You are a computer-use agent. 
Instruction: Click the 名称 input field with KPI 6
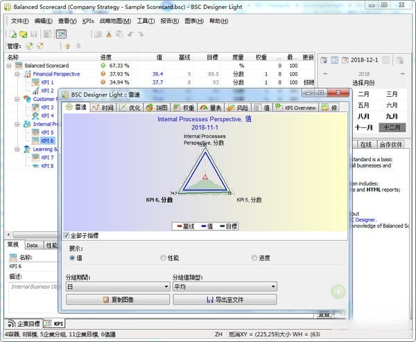(x=33, y=267)
